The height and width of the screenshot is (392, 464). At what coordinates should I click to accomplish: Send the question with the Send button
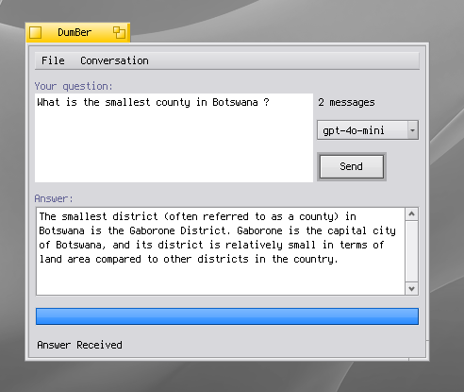click(x=352, y=166)
